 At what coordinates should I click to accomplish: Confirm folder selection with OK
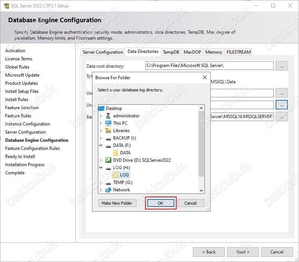click(161, 203)
